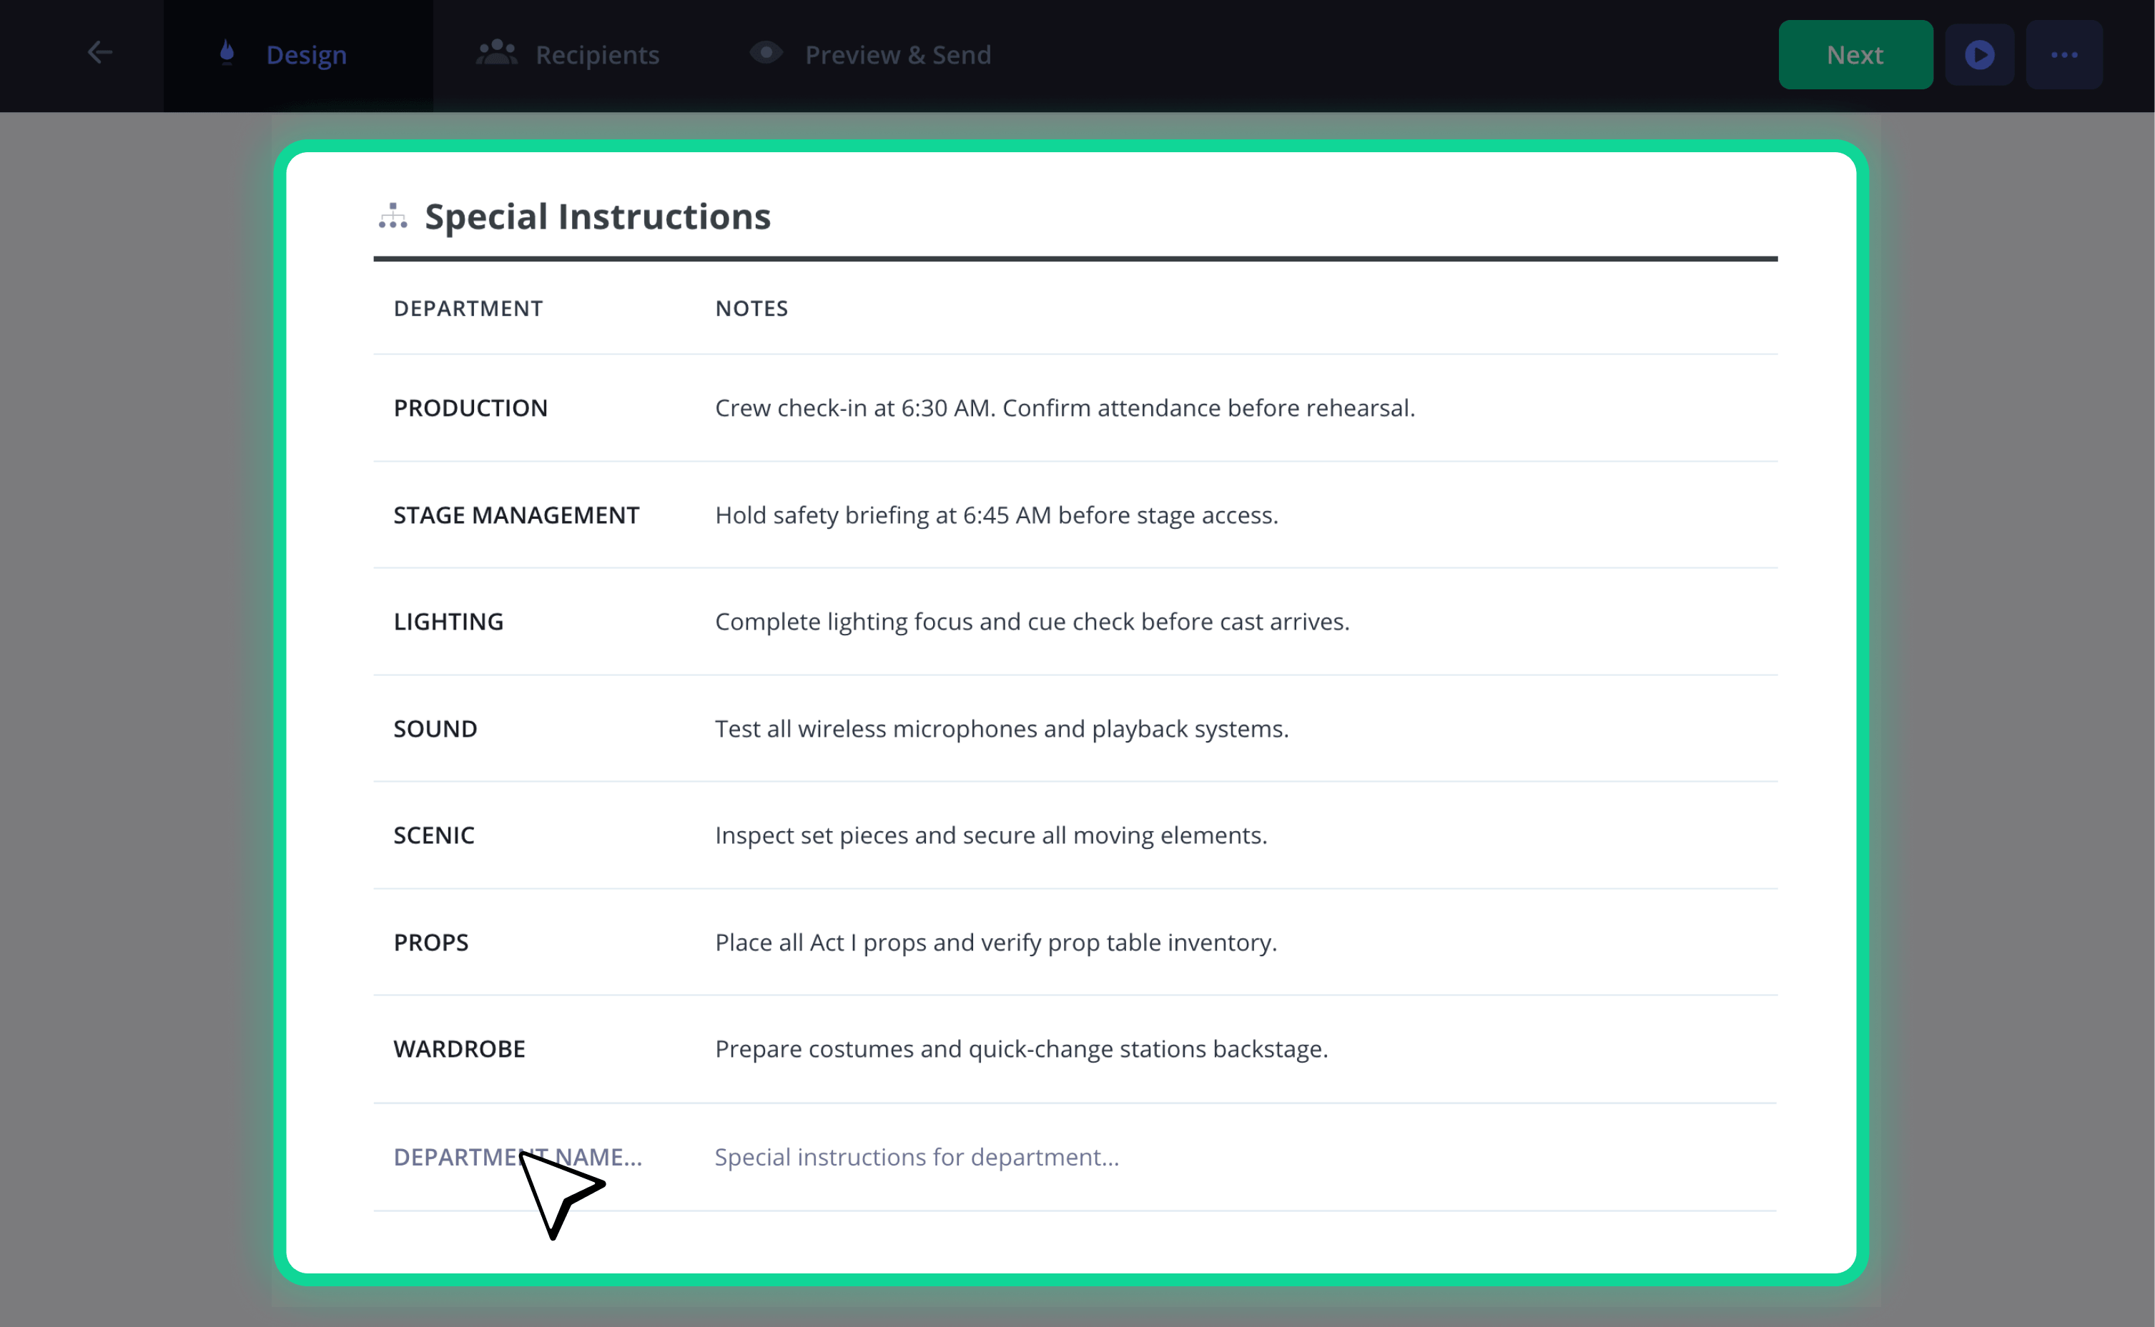Viewport: 2155px width, 1327px height.
Task: Edit the PROPS prop table inventory note
Action: tap(996, 942)
